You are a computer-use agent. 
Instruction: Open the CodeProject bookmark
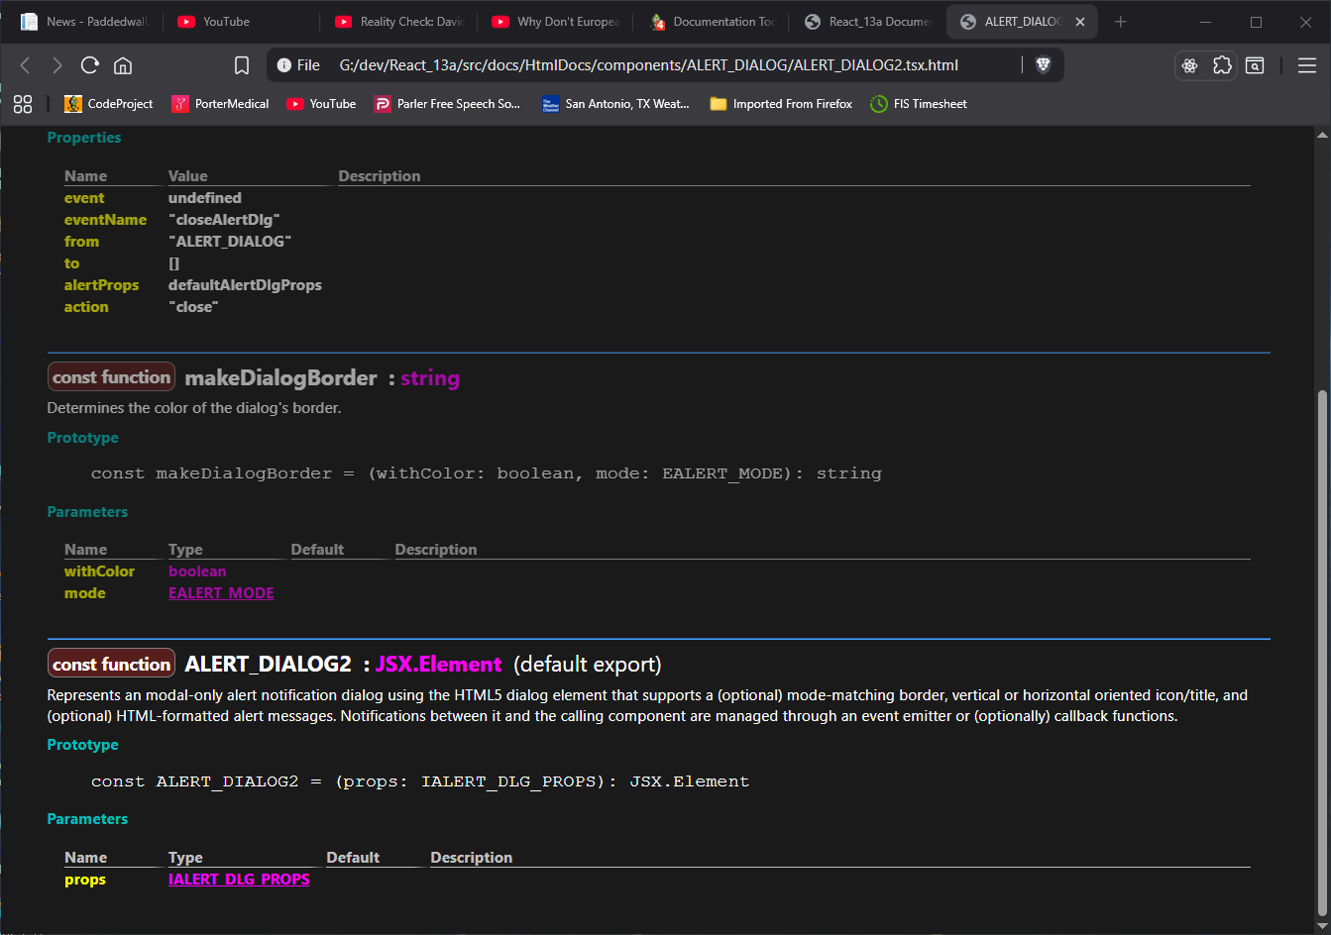109,104
